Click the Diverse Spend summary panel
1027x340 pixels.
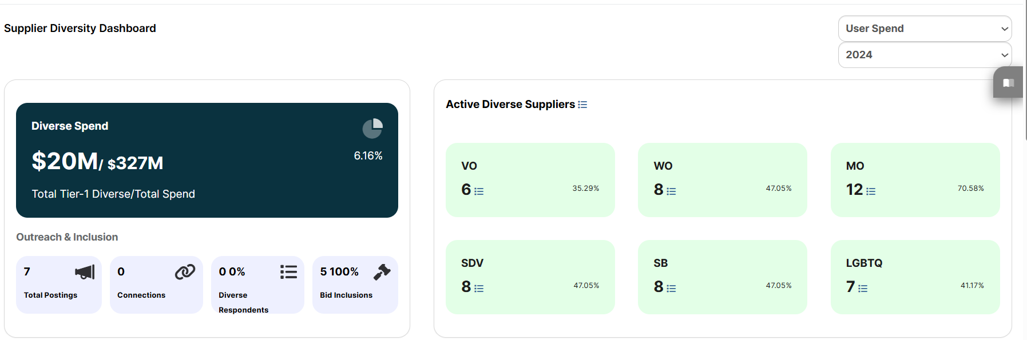point(207,160)
